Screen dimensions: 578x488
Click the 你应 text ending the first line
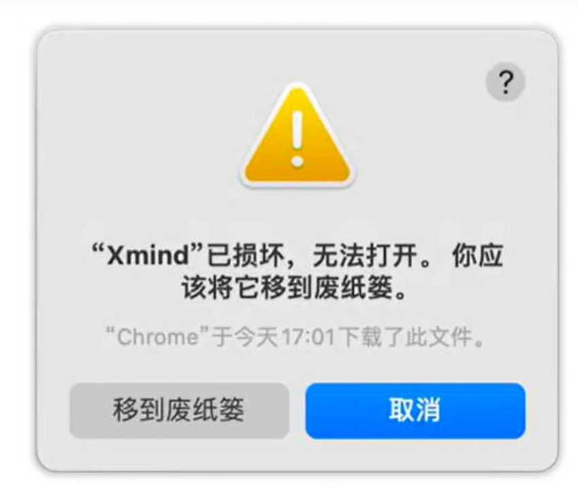pyautogui.click(x=477, y=255)
